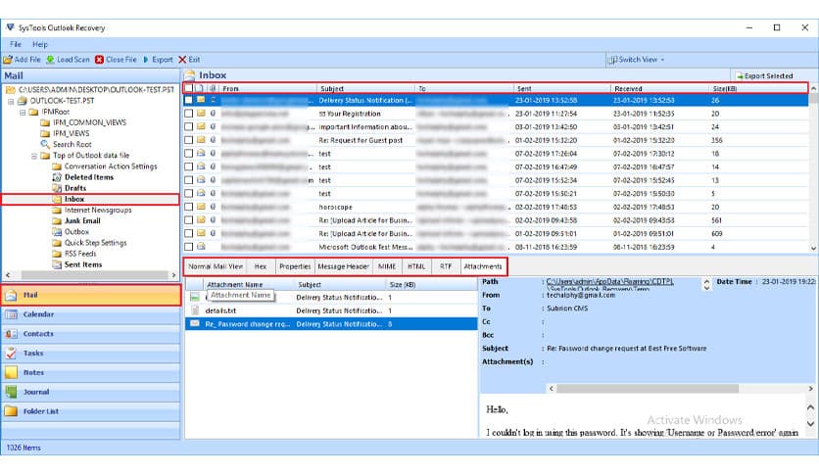
Task: Tick checkbox for Re: Request for Guest post
Action: 188,140
